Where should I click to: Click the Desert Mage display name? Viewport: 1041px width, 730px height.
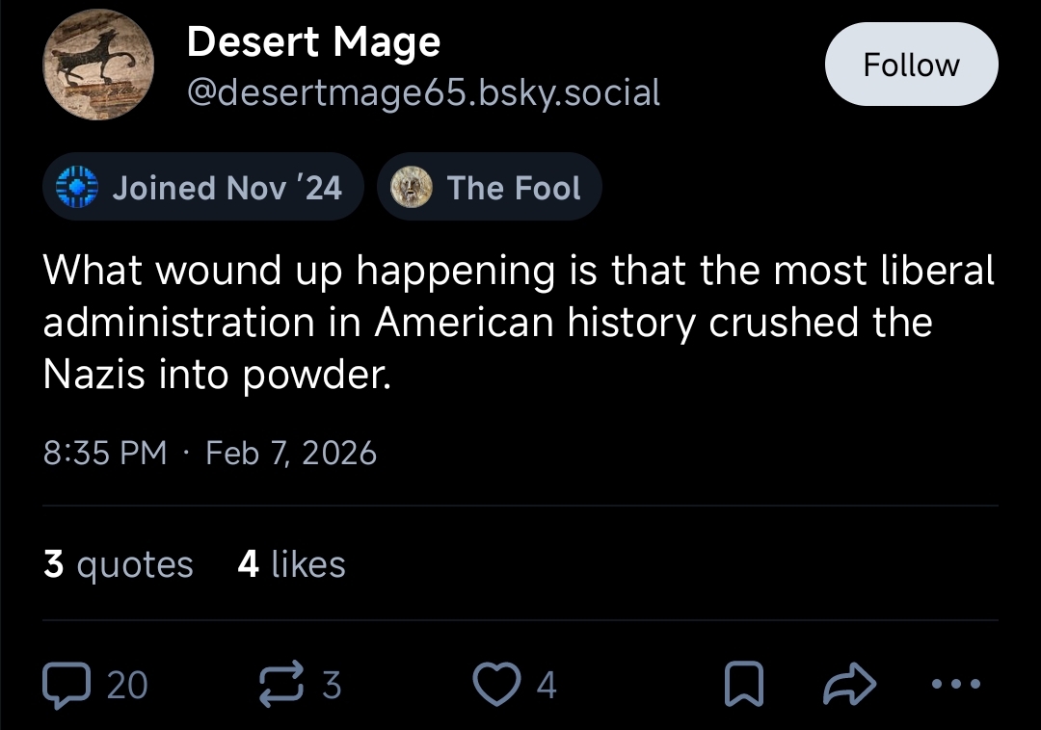click(x=313, y=41)
